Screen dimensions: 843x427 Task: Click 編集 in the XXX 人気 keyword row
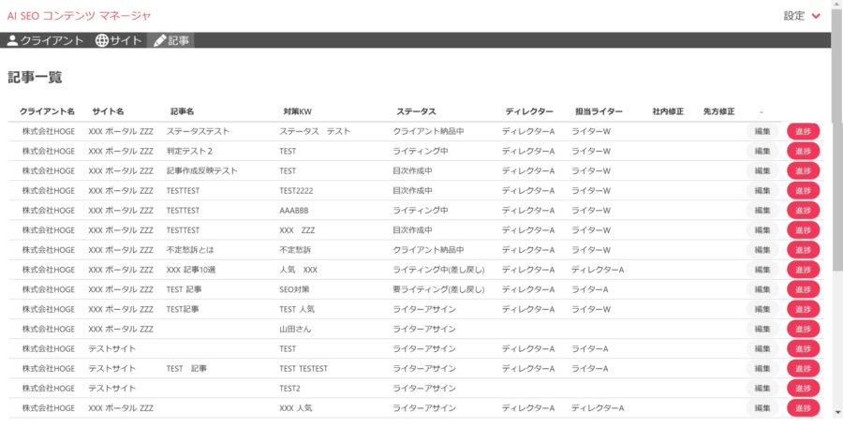tap(762, 408)
